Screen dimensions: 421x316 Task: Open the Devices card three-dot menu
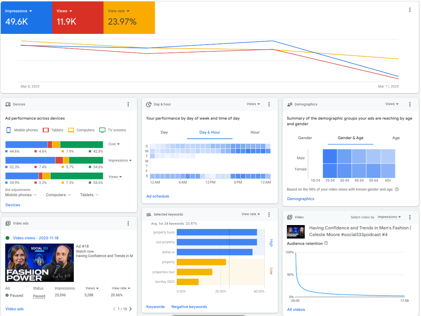point(128,105)
